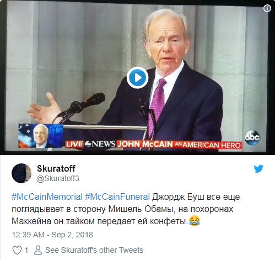275x260 pixels.
Task: Click the AN AMERICAN HERO banner text
Action: (x=208, y=145)
